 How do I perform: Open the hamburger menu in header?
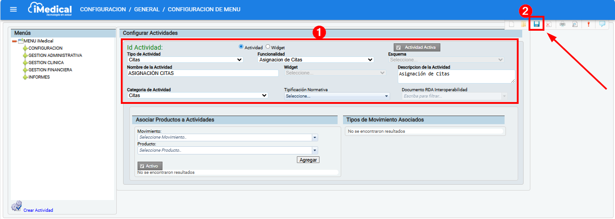coord(13,9)
